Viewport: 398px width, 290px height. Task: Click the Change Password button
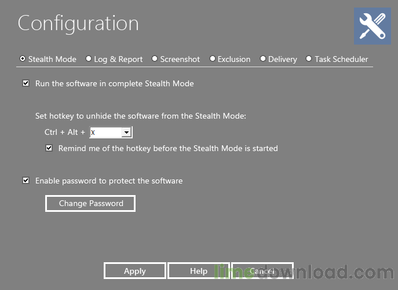click(x=90, y=203)
